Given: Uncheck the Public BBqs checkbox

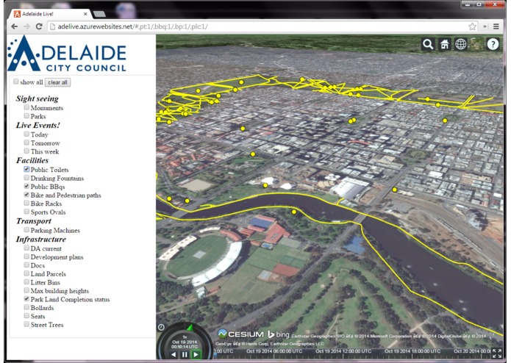Looking at the screenshot, I should click(x=26, y=186).
